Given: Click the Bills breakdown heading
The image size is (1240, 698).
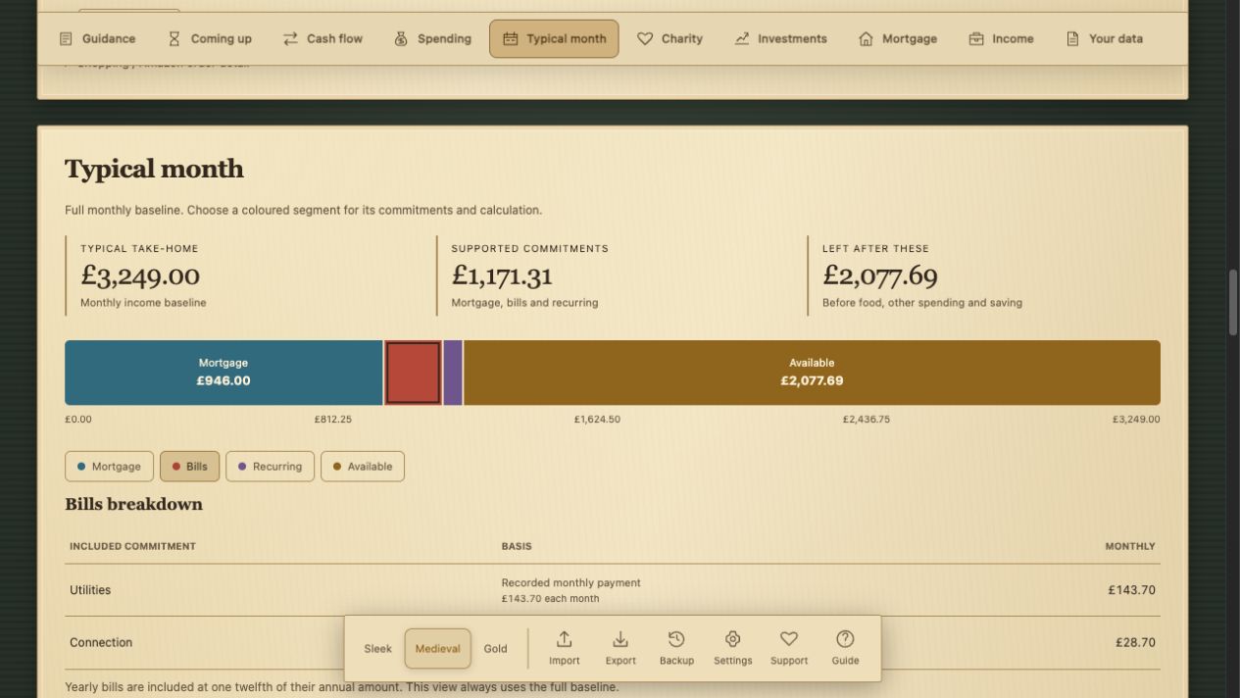Looking at the screenshot, I should click(133, 504).
